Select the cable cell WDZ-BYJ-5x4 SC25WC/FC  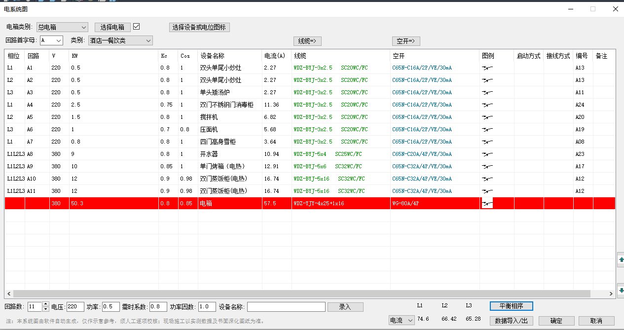pos(341,154)
